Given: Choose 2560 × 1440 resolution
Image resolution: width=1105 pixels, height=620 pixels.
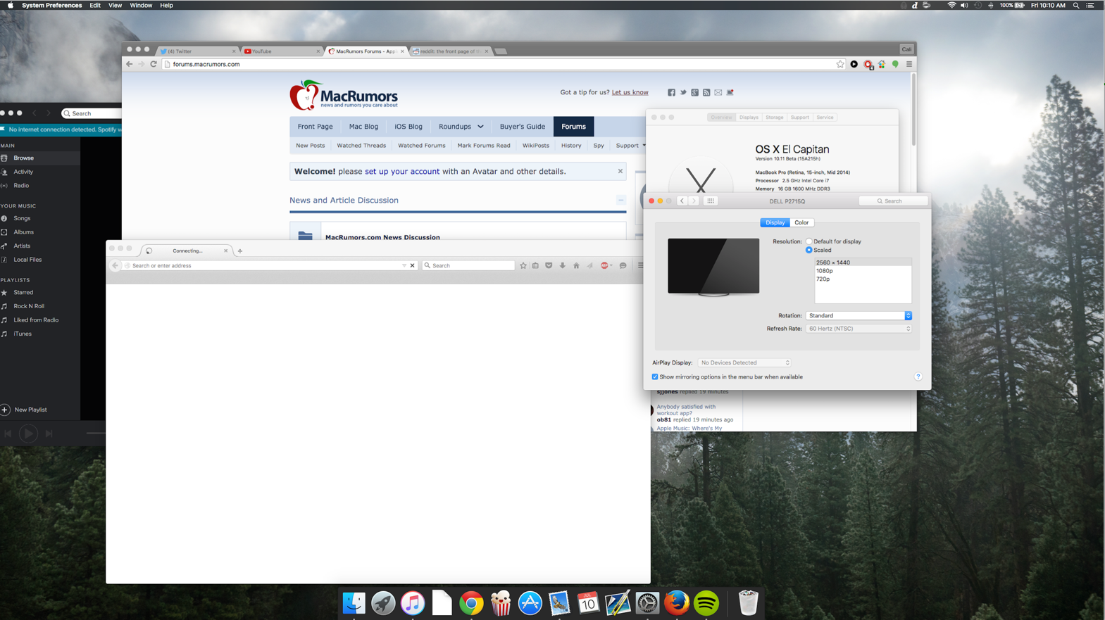Looking at the screenshot, I should pos(863,262).
